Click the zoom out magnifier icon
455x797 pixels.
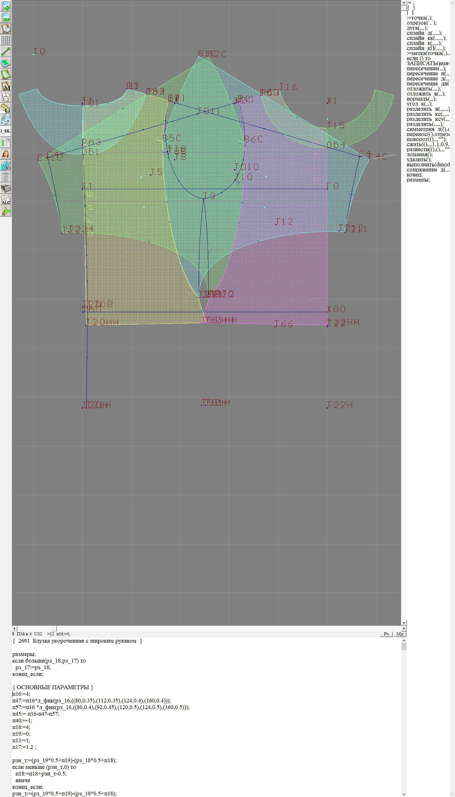6,17
